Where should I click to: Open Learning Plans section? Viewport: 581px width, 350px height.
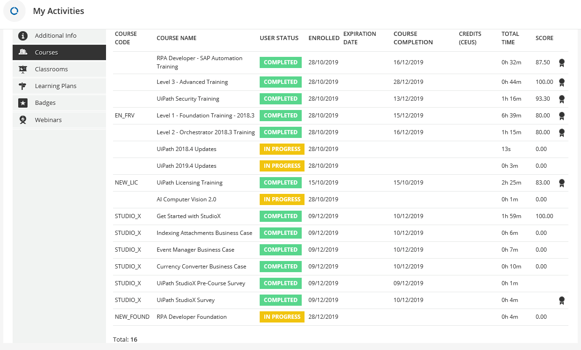59,86
